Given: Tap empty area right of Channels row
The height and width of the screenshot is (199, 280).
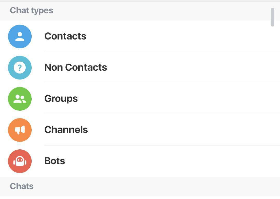Looking at the screenshot, I should click(179, 130).
